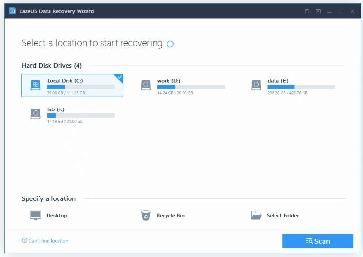The height and width of the screenshot is (257, 363).
Task: Toggle the checkmark on Local Disk (C:)
Action: (x=119, y=77)
